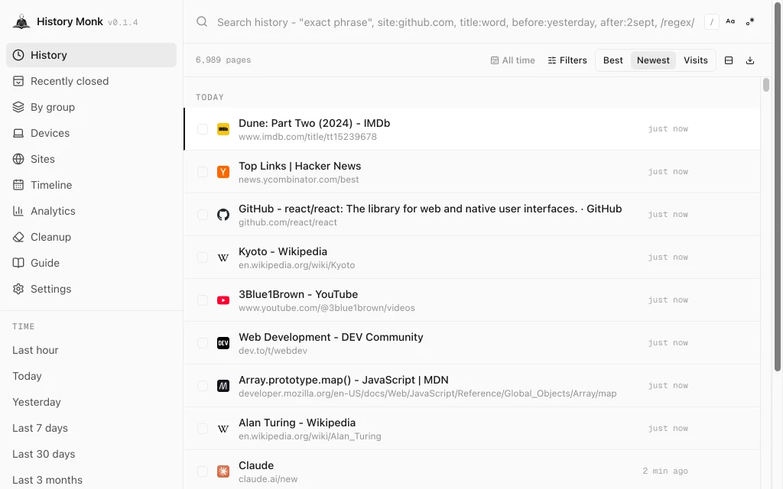
Task: Click the search magnifier icon
Action: pos(202,21)
